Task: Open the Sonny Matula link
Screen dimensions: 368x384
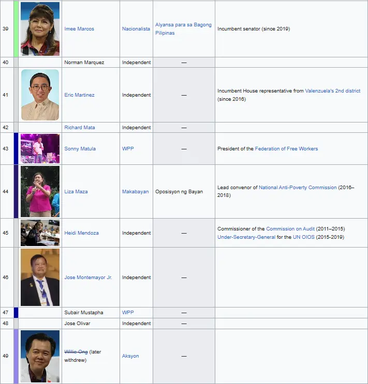Action: click(80, 149)
